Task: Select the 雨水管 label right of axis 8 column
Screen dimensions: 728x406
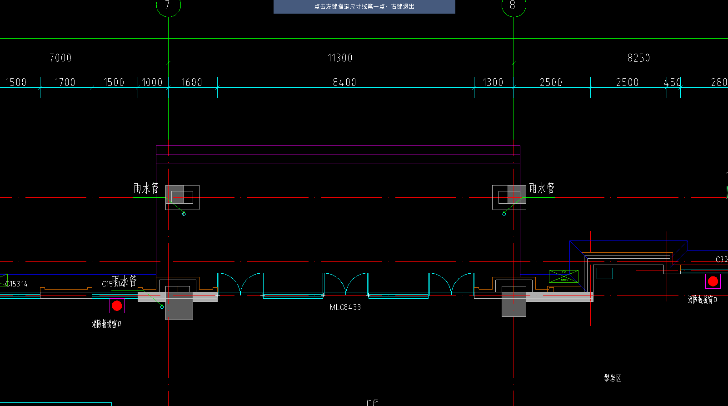Action: click(x=542, y=188)
